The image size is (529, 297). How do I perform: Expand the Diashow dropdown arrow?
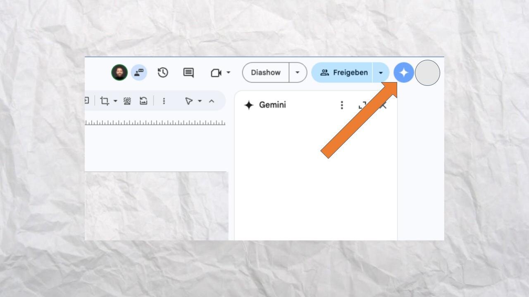click(297, 73)
